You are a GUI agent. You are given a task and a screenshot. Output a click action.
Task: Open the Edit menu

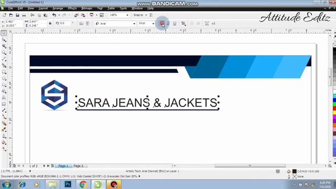[x=20, y=8]
